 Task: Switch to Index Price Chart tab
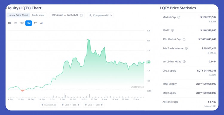point(19,15)
